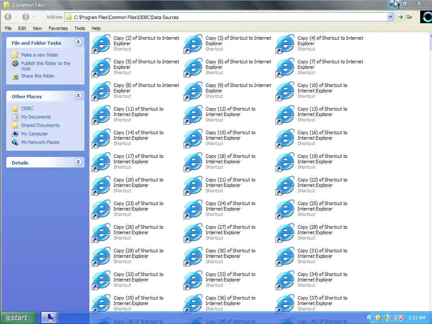Select Copy (18) of Shortcut to Internet Explorer icon
Viewport: 432px width, 324px height.
193,162
